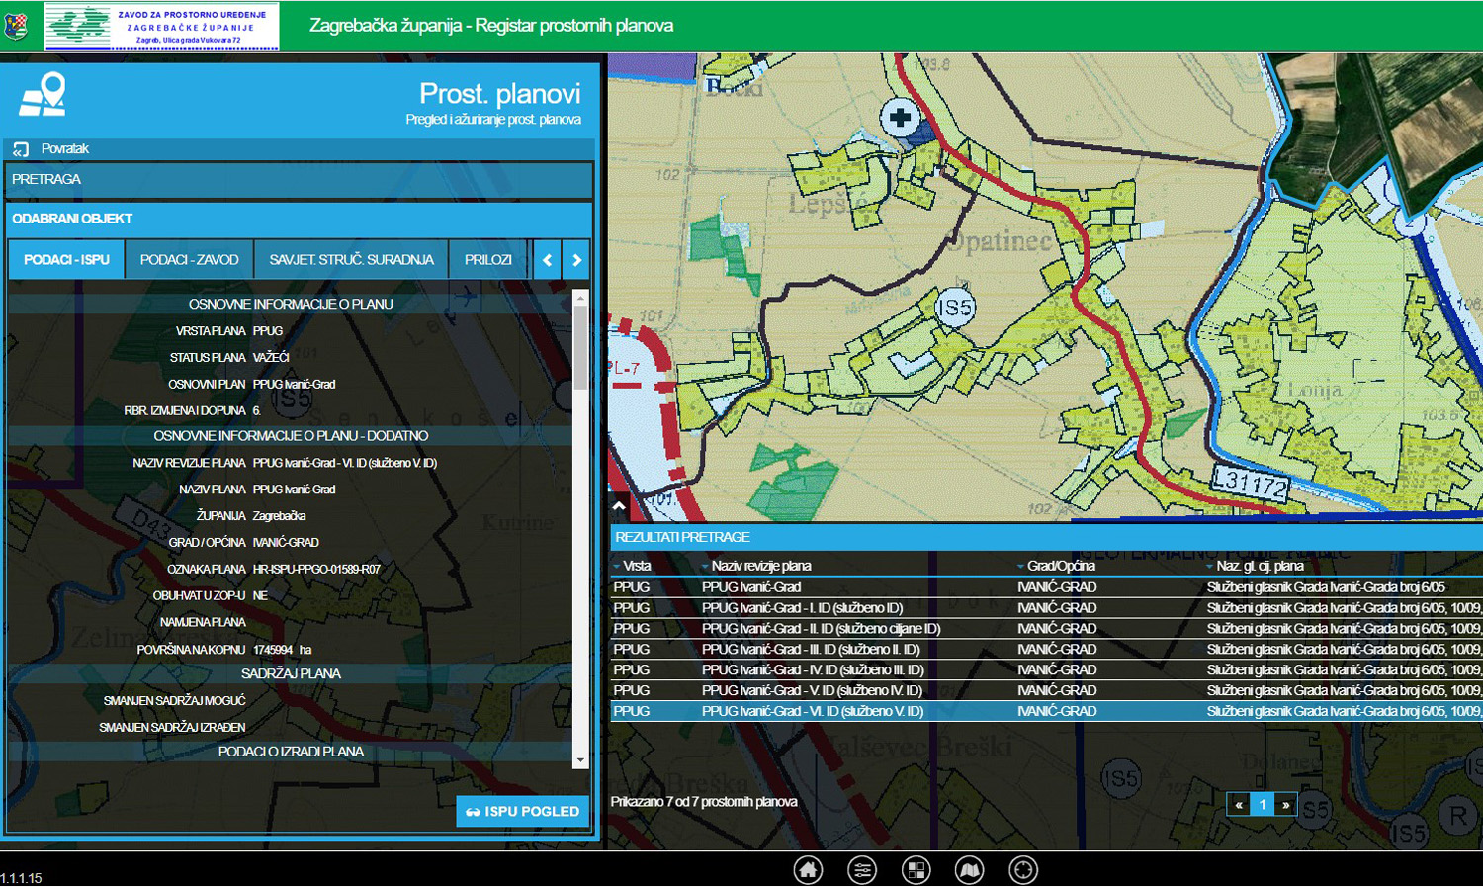This screenshot has width=1483, height=890.
Task: Collapse results panel with up chevron
Action: pyautogui.click(x=619, y=506)
